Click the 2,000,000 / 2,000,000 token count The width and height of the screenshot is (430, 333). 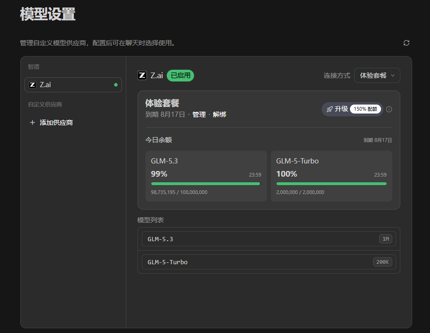300,192
